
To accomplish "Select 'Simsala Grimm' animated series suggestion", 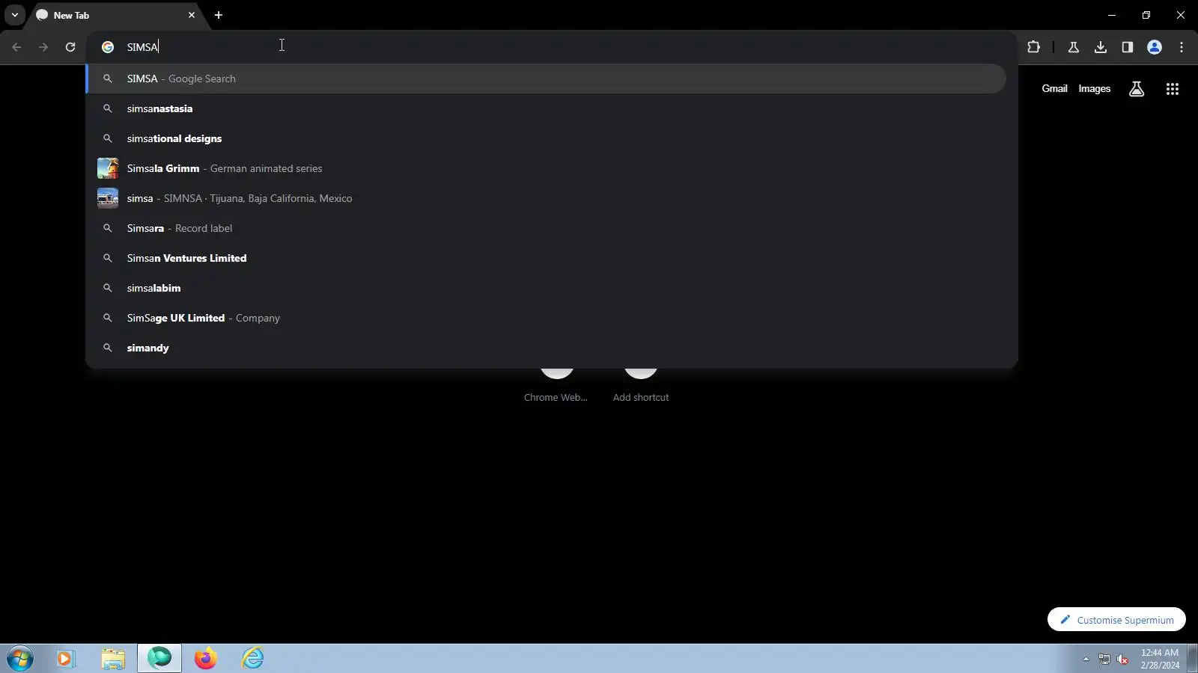I will point(547,168).
